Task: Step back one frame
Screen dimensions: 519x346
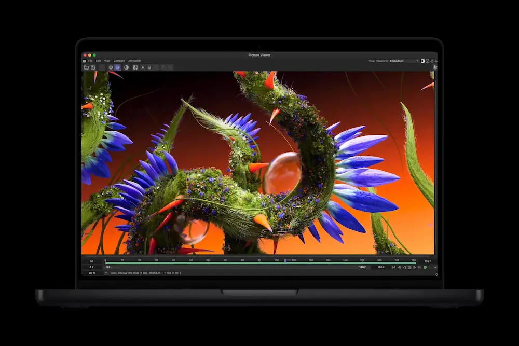Action: tap(399, 267)
